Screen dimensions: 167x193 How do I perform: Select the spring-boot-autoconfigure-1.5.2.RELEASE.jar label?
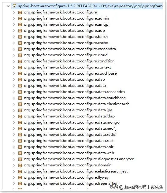pyautogui.click(x=58, y=6)
